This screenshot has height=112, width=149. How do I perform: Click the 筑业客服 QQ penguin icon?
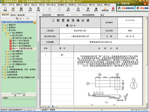[138, 8]
